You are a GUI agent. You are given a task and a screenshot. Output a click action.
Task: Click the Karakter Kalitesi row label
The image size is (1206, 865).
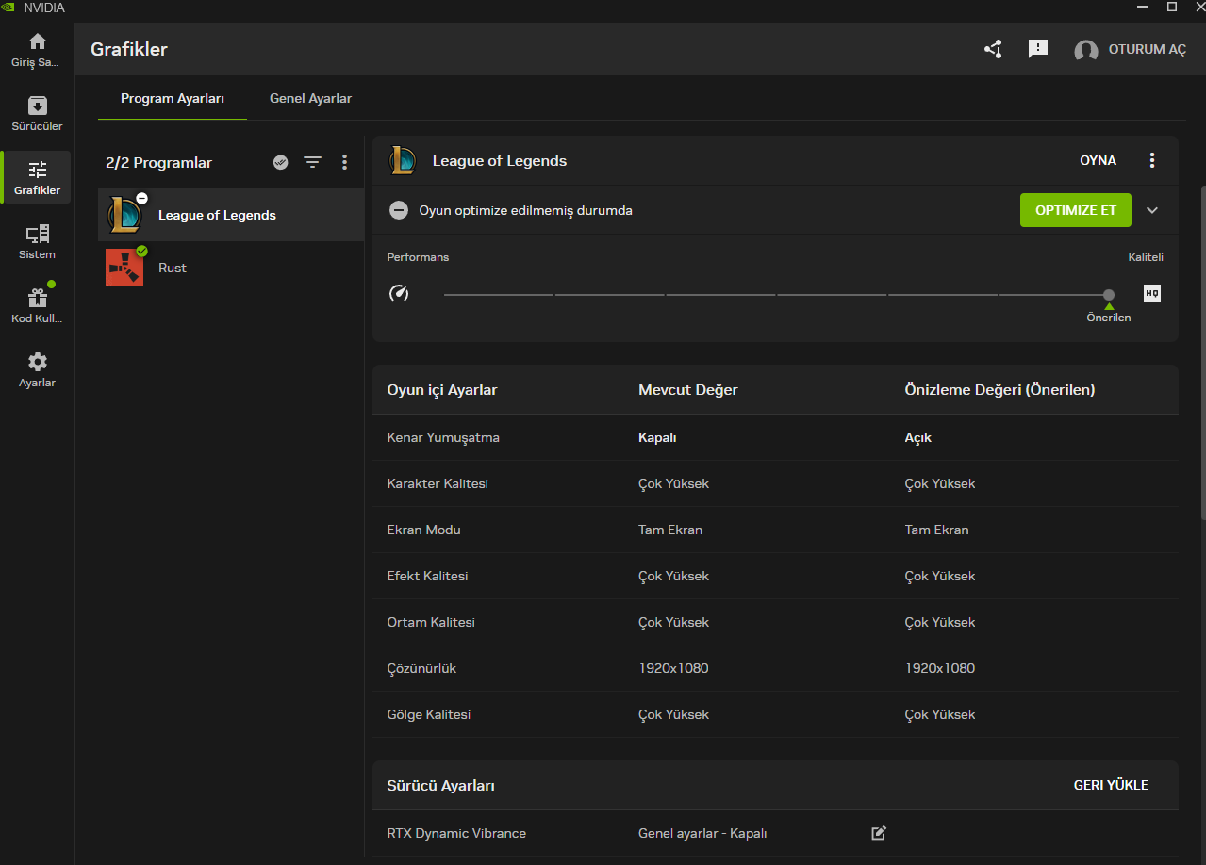(438, 483)
